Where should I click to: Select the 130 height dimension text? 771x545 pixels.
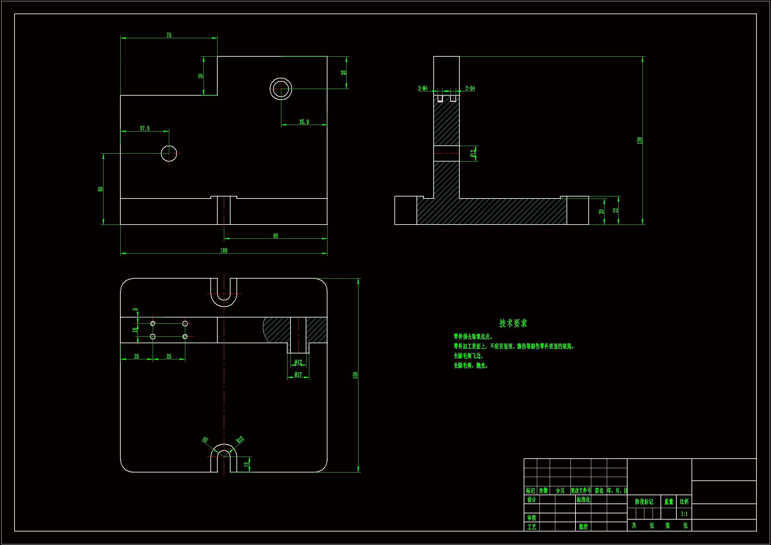coord(640,140)
